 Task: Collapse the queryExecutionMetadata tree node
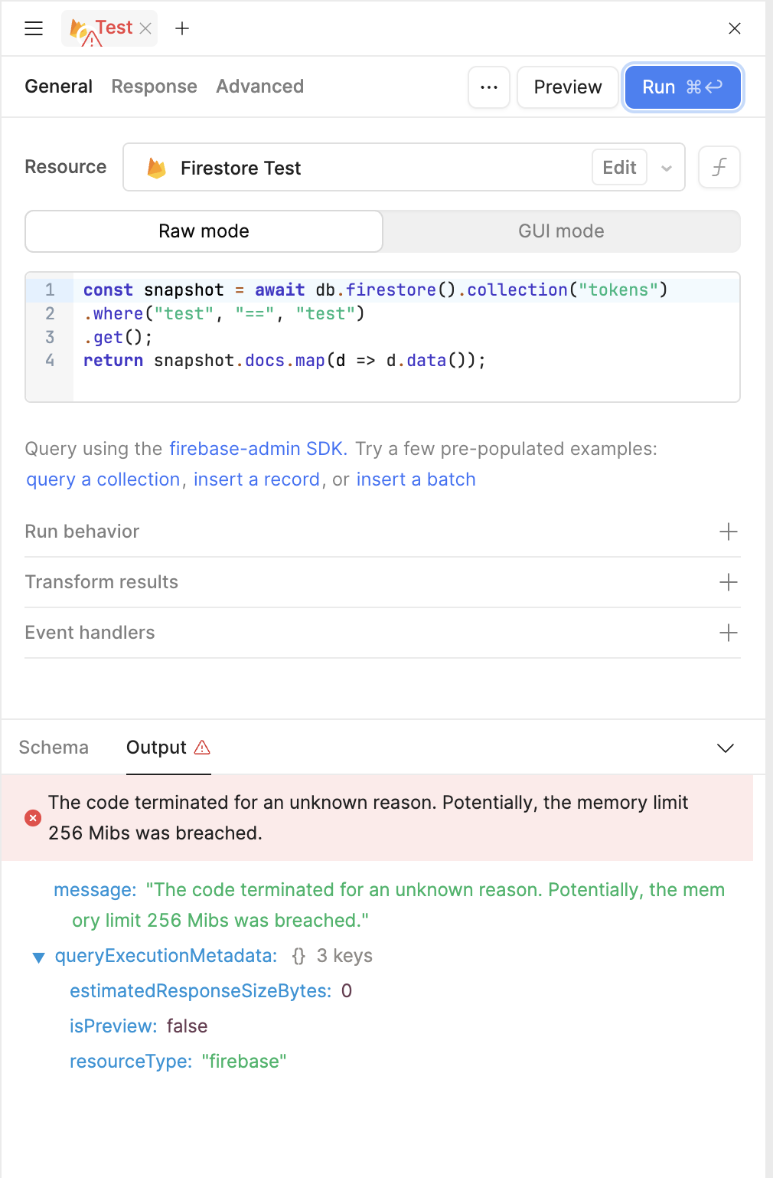click(x=39, y=957)
